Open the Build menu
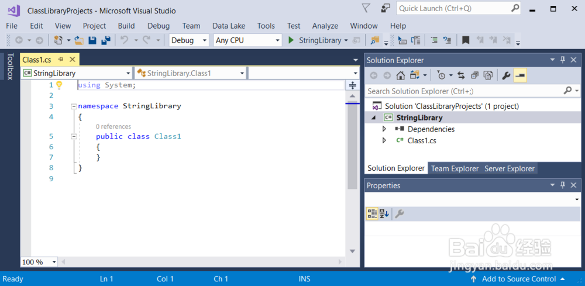Viewport: 585px width, 286px height. [126, 26]
